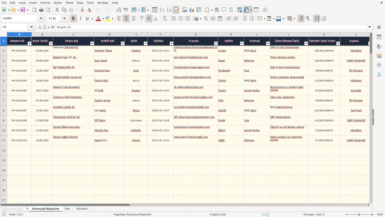Open the sidebar Navigator compass icon

click(x=379, y=65)
